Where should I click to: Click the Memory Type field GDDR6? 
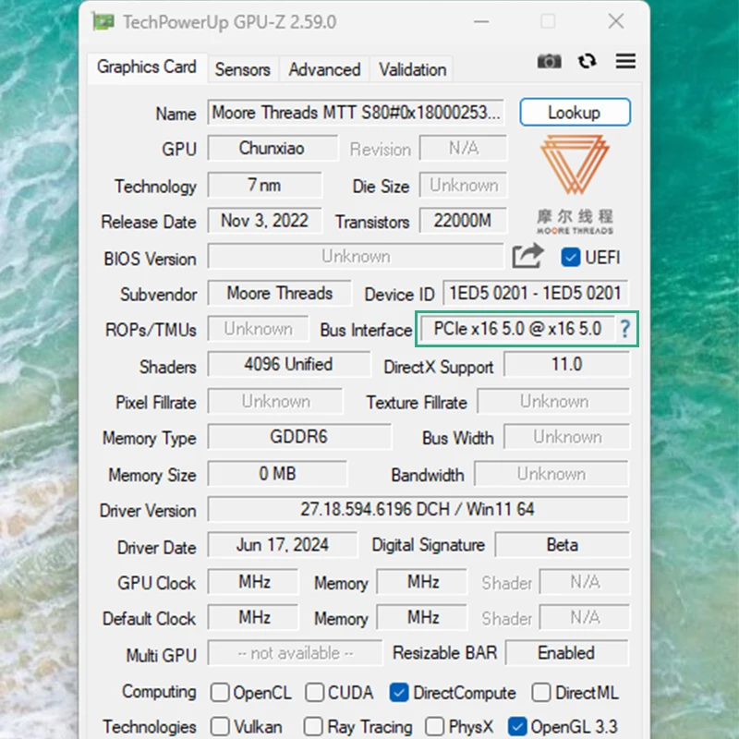[x=298, y=437]
